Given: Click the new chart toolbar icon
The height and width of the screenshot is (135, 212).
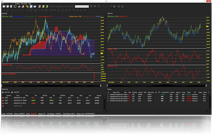Looking at the screenshot, I should click(4, 6).
